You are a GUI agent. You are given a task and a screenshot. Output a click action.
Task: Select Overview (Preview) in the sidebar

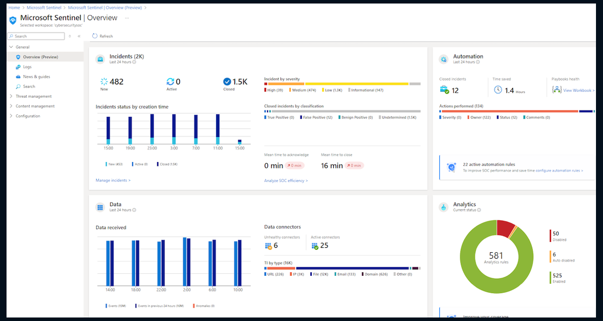46,57
